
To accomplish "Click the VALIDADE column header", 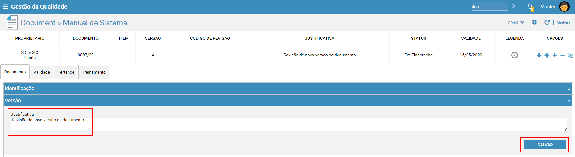I will (x=471, y=38).
